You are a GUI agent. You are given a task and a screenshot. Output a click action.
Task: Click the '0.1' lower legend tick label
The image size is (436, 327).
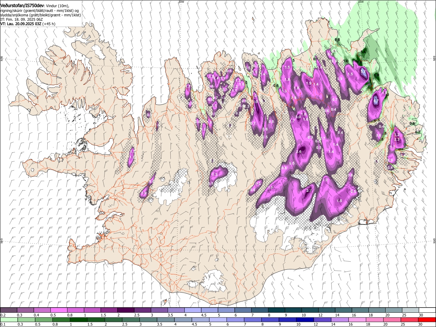pyautogui.click(x=3, y=324)
